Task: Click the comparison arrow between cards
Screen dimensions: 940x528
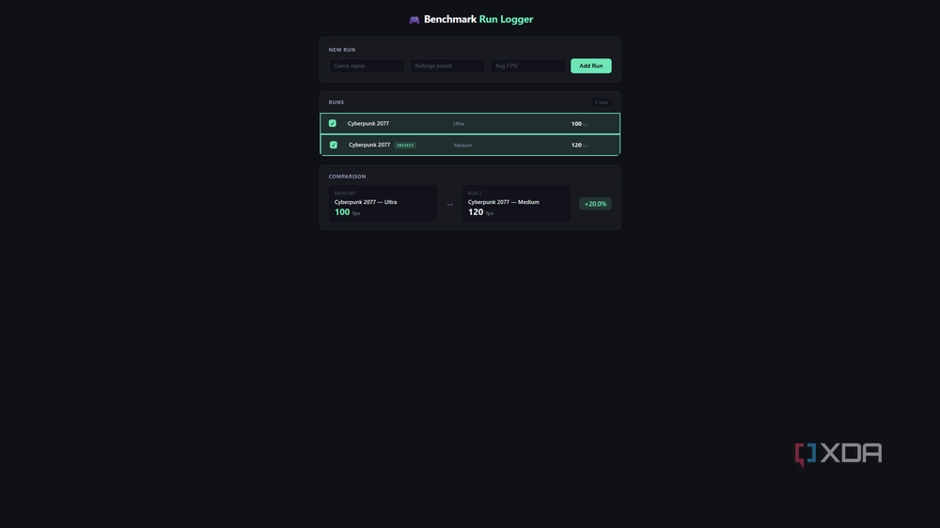Action: coord(449,205)
